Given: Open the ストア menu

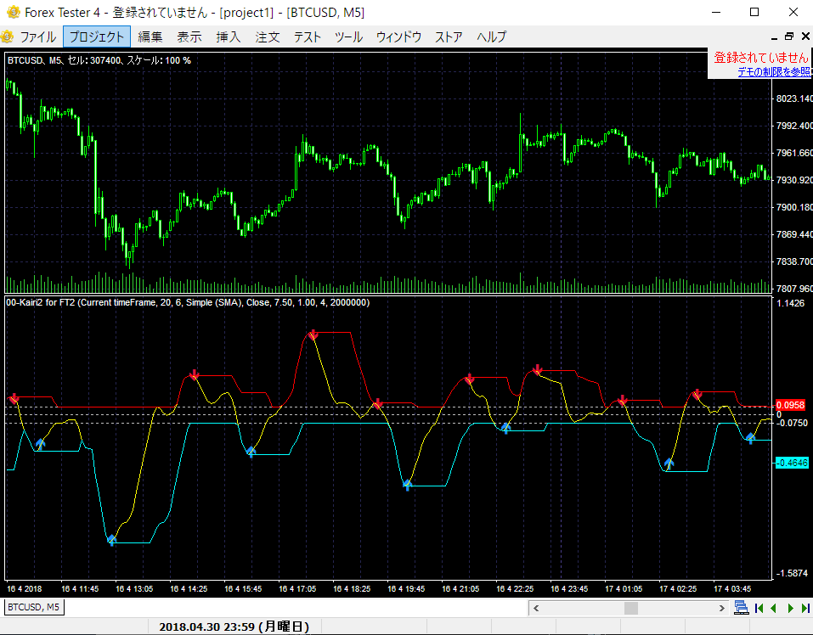Looking at the screenshot, I should pyautogui.click(x=449, y=37).
